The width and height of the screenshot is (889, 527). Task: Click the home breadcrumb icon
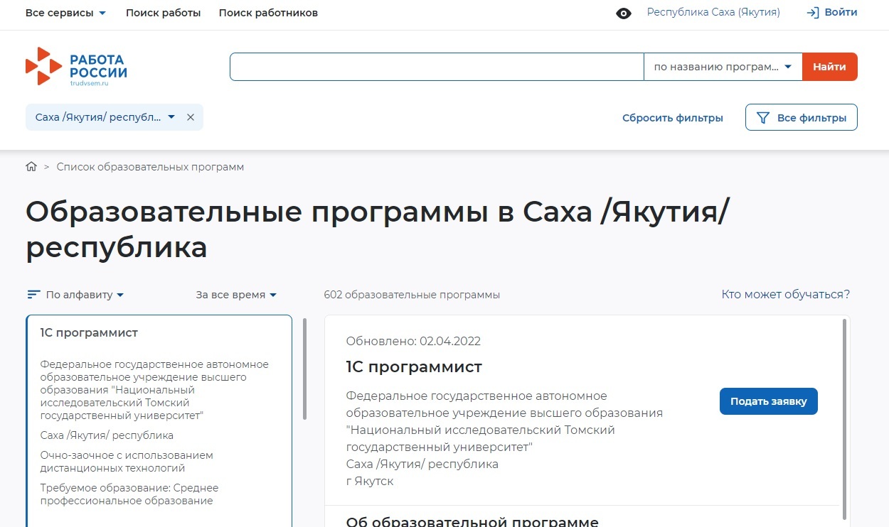tap(31, 167)
